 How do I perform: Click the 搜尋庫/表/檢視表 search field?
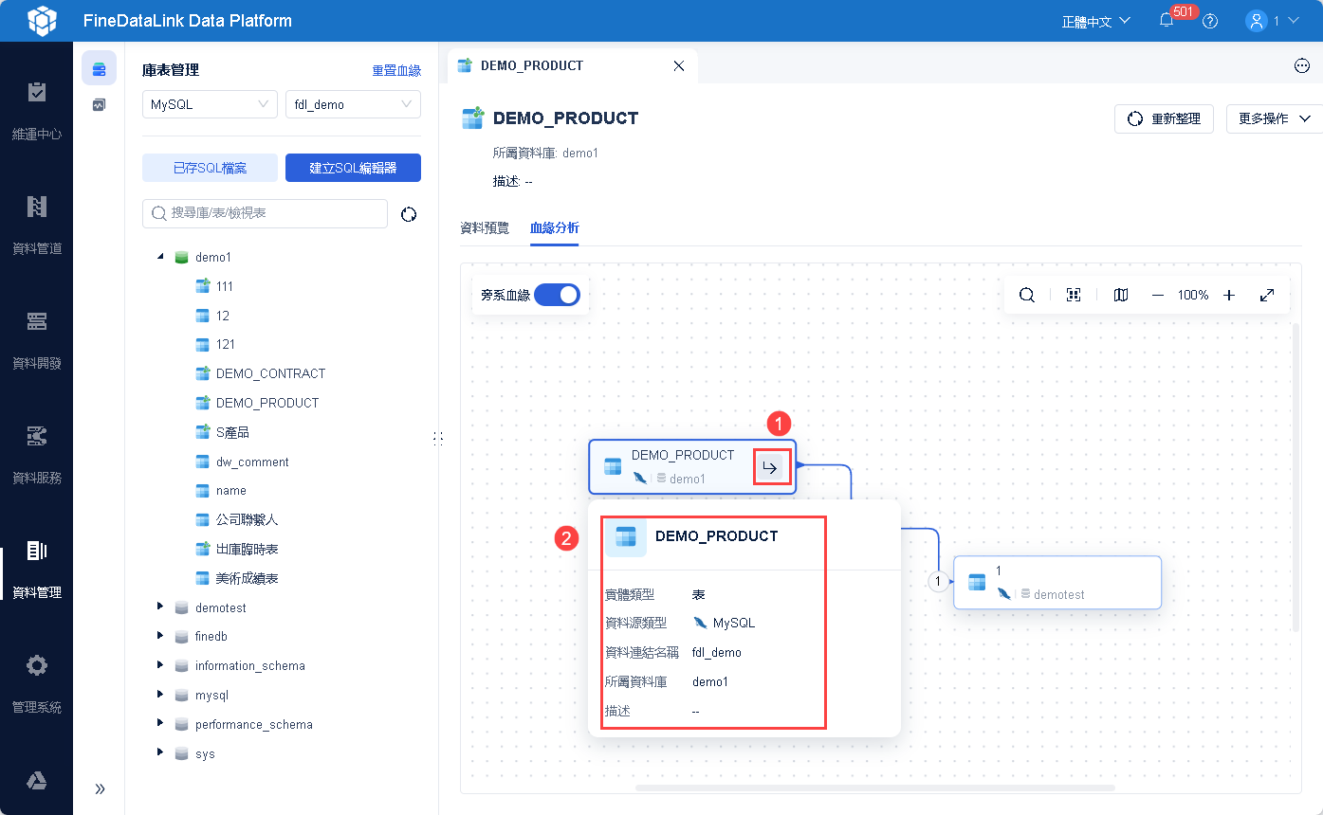(265, 213)
